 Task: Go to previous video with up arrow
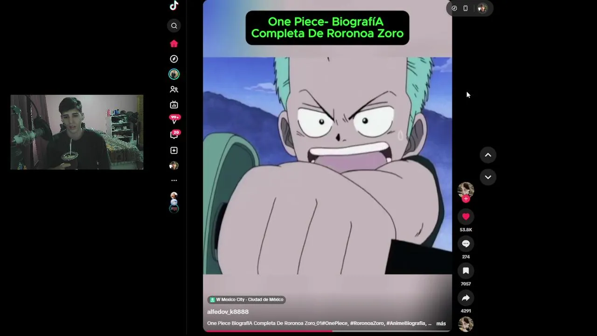tap(488, 155)
